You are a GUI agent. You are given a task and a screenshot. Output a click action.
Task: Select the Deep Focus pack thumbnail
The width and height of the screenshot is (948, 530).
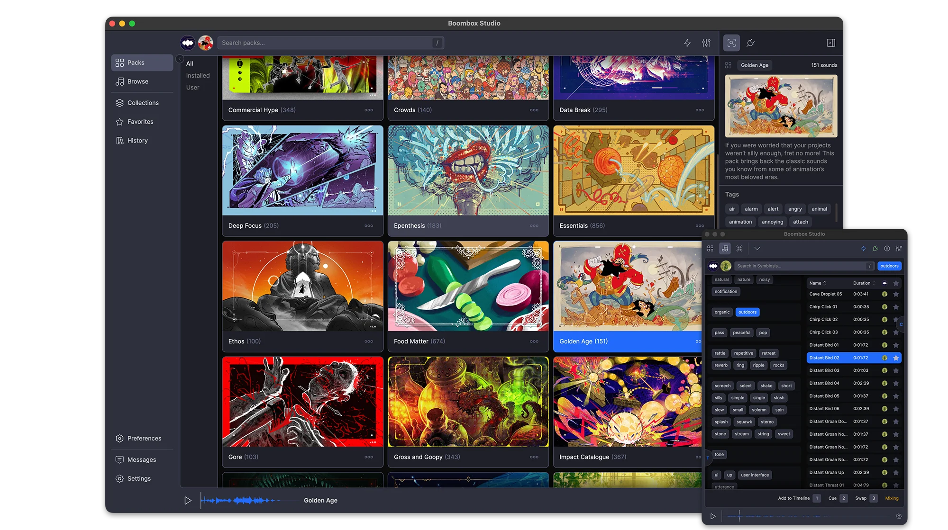(302, 171)
